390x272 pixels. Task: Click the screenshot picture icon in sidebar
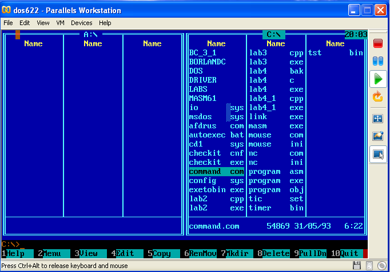pyautogui.click(x=378, y=136)
